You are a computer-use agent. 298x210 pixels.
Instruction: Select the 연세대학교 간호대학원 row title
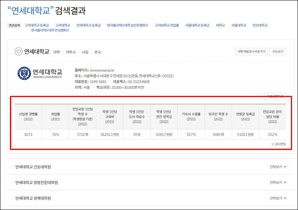point(33,167)
